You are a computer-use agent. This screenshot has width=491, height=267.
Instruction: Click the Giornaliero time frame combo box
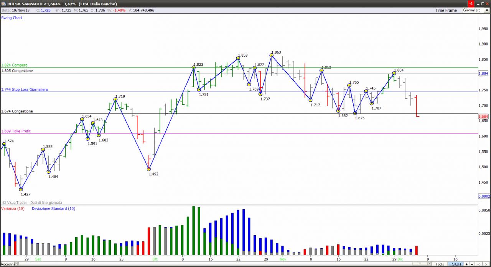pos(476,10)
